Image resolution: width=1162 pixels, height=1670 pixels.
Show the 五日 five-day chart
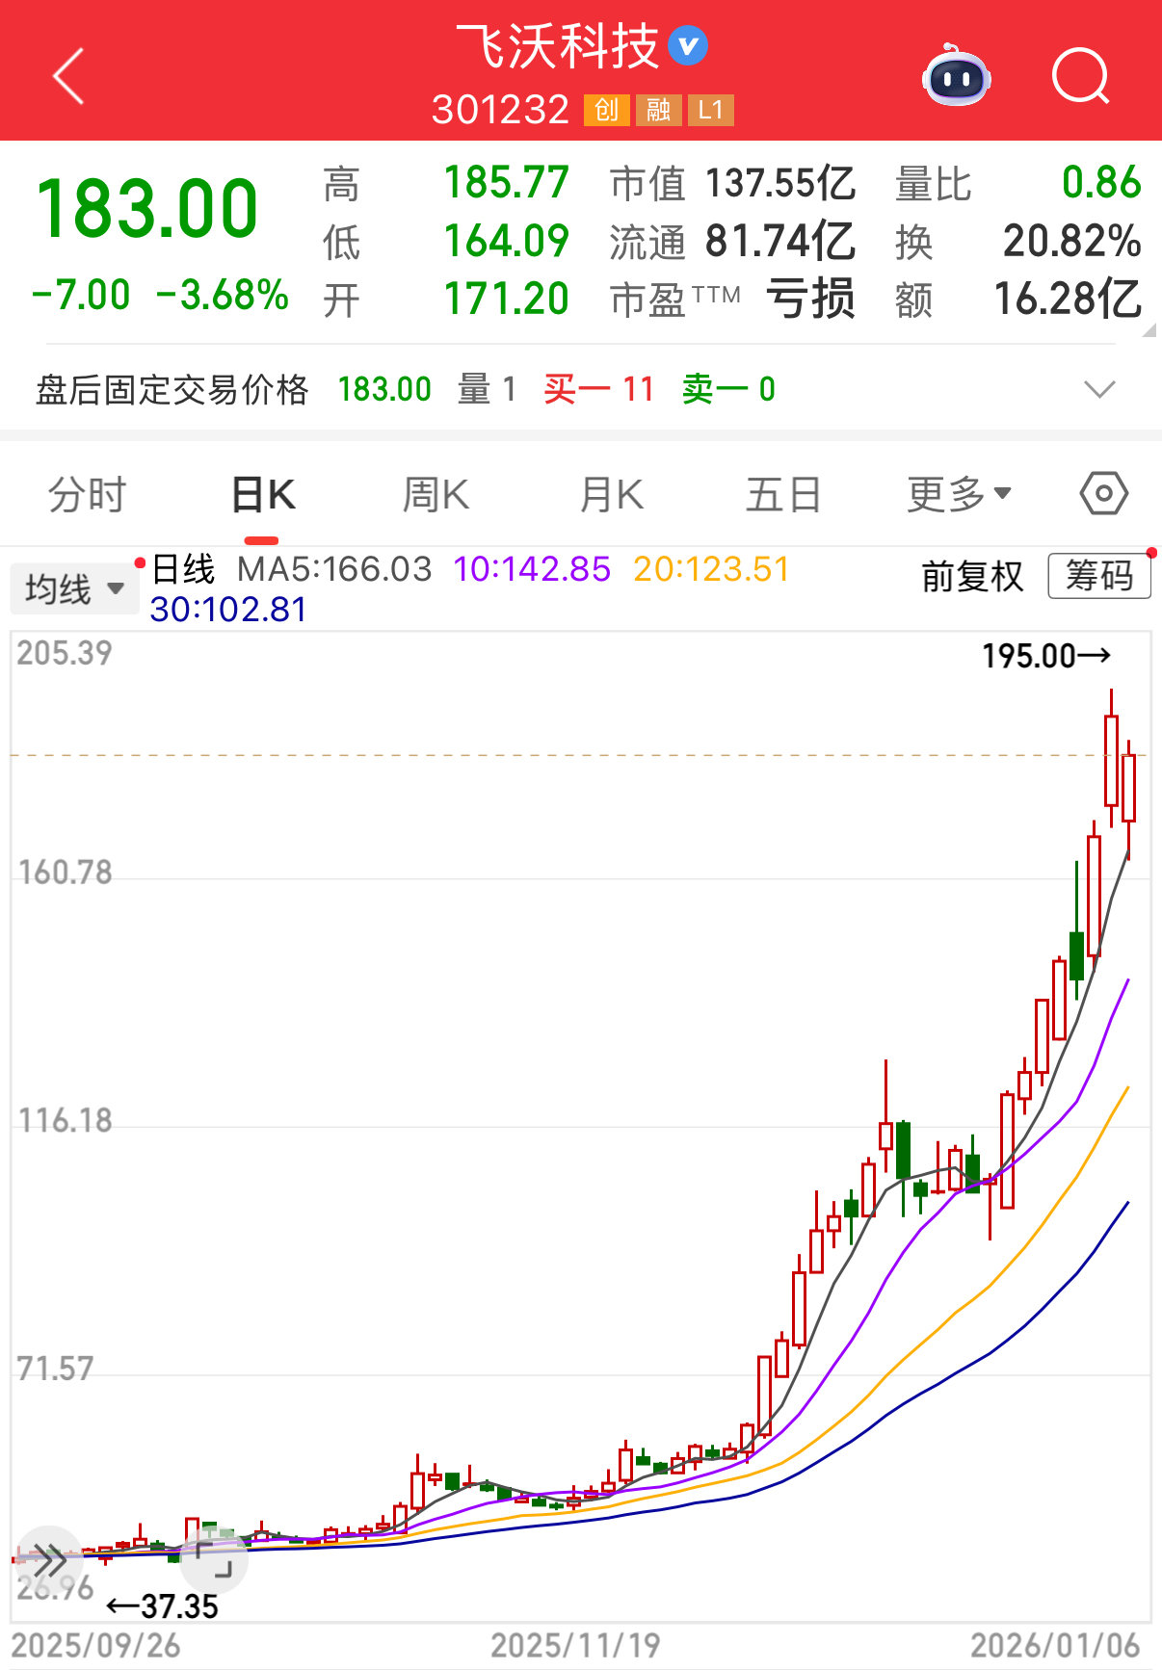click(x=782, y=495)
